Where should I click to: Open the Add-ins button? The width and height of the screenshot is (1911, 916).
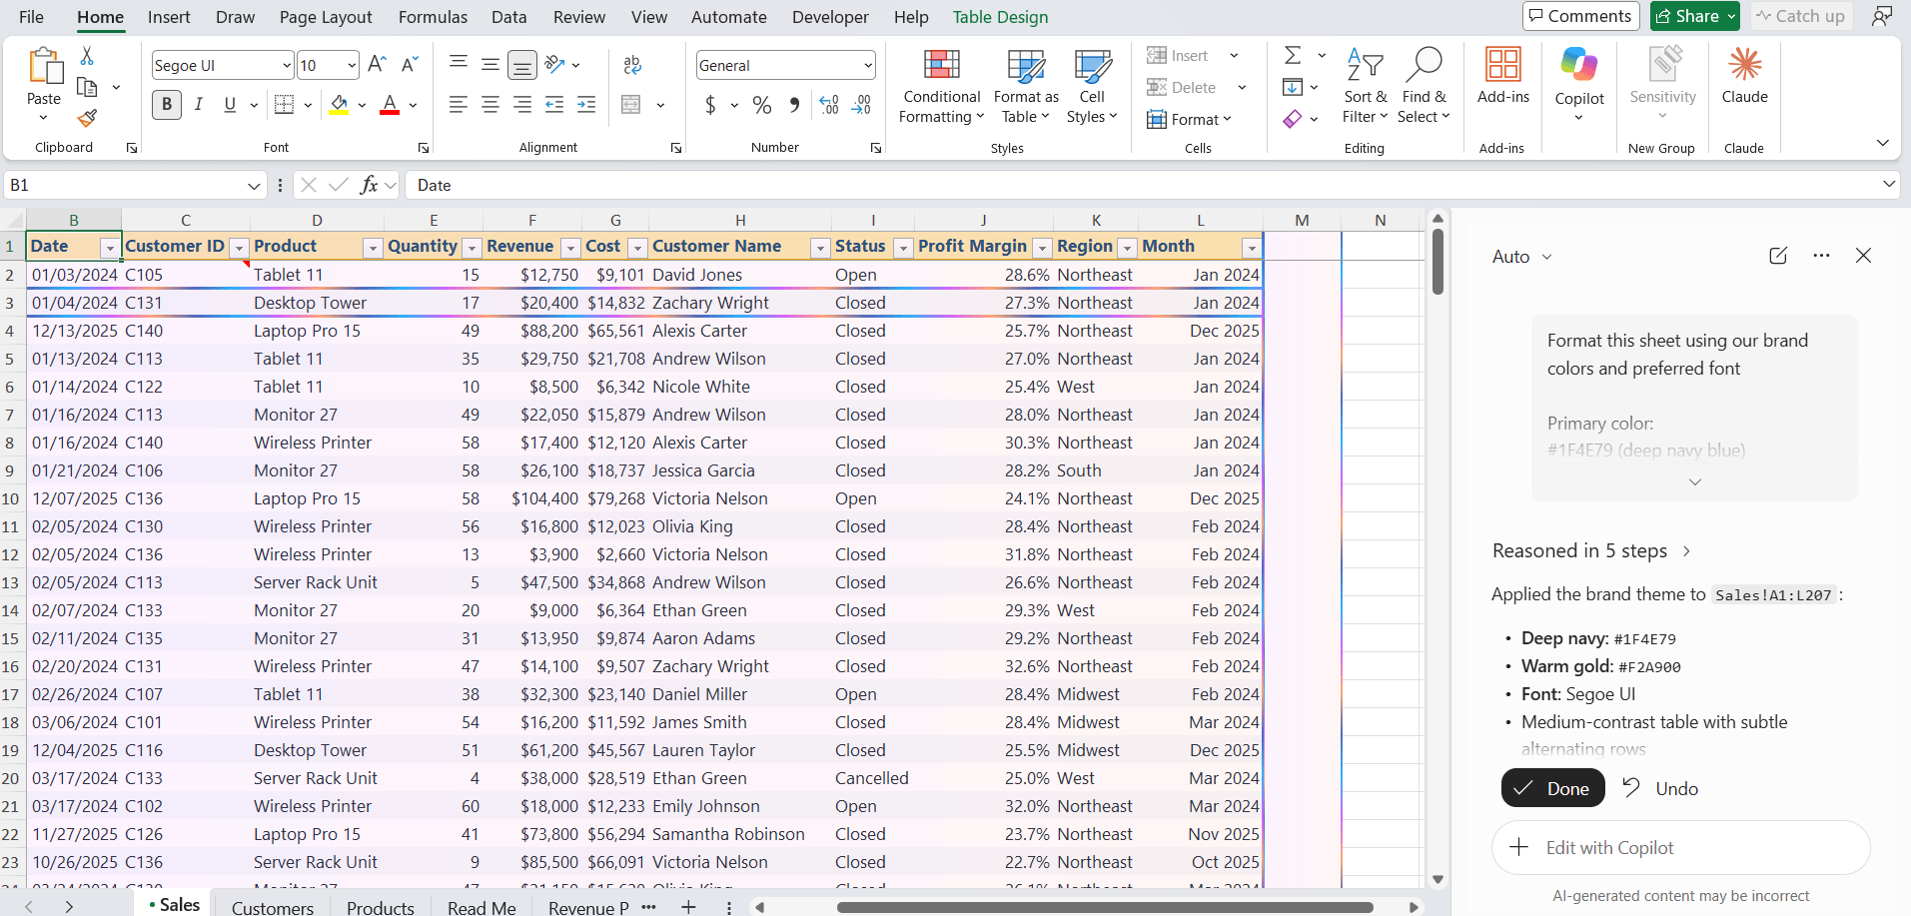pyautogui.click(x=1503, y=76)
